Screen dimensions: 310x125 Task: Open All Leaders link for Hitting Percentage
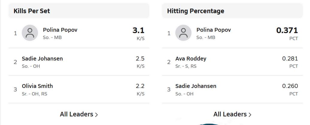230,114
